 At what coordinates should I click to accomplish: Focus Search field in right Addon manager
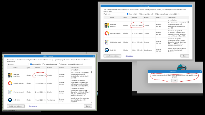pyautogui.click(x=114, y=14)
